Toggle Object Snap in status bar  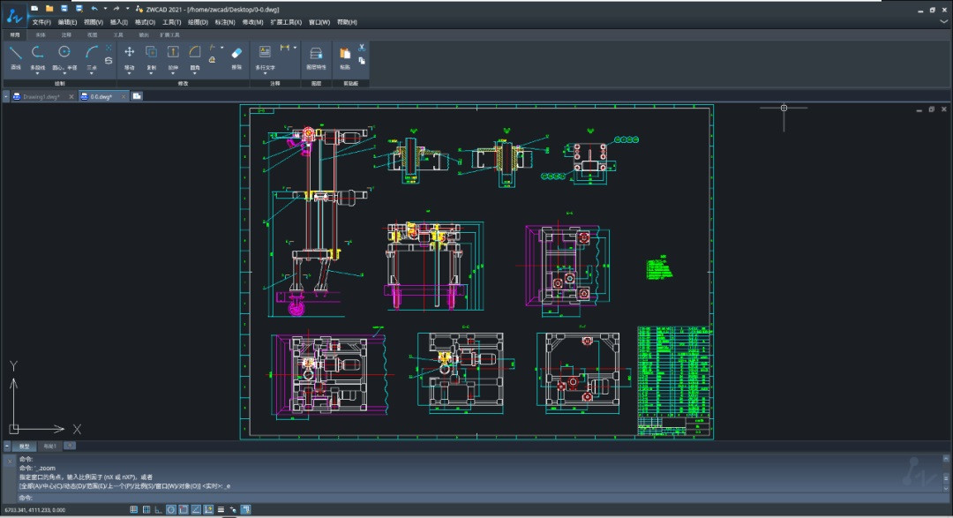click(x=183, y=509)
